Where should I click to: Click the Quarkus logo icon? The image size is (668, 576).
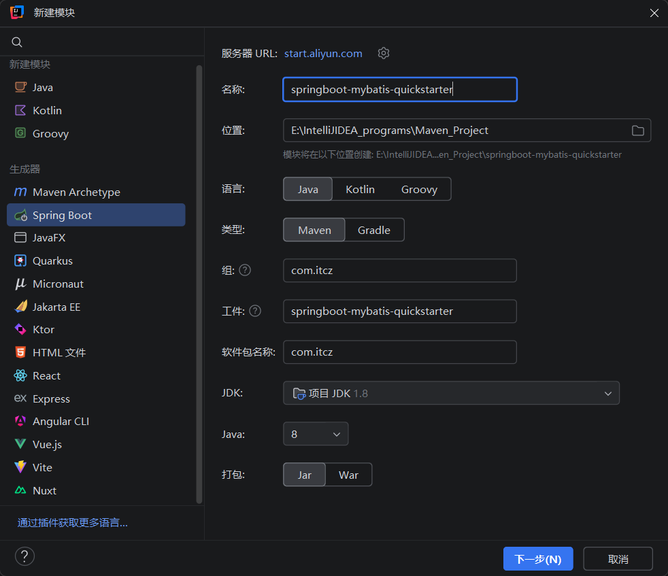(x=20, y=260)
